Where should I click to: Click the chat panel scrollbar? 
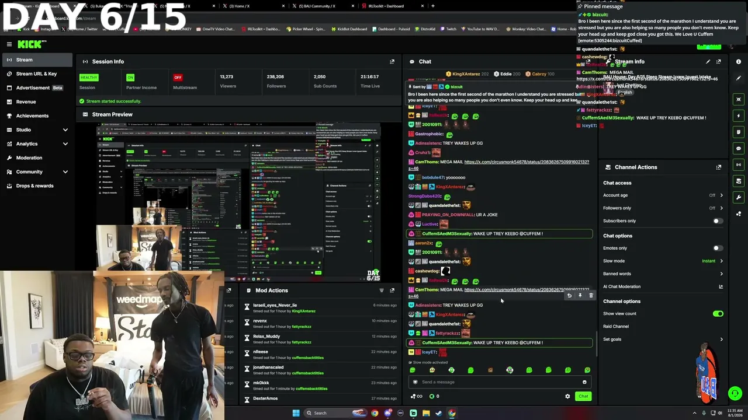click(596, 344)
